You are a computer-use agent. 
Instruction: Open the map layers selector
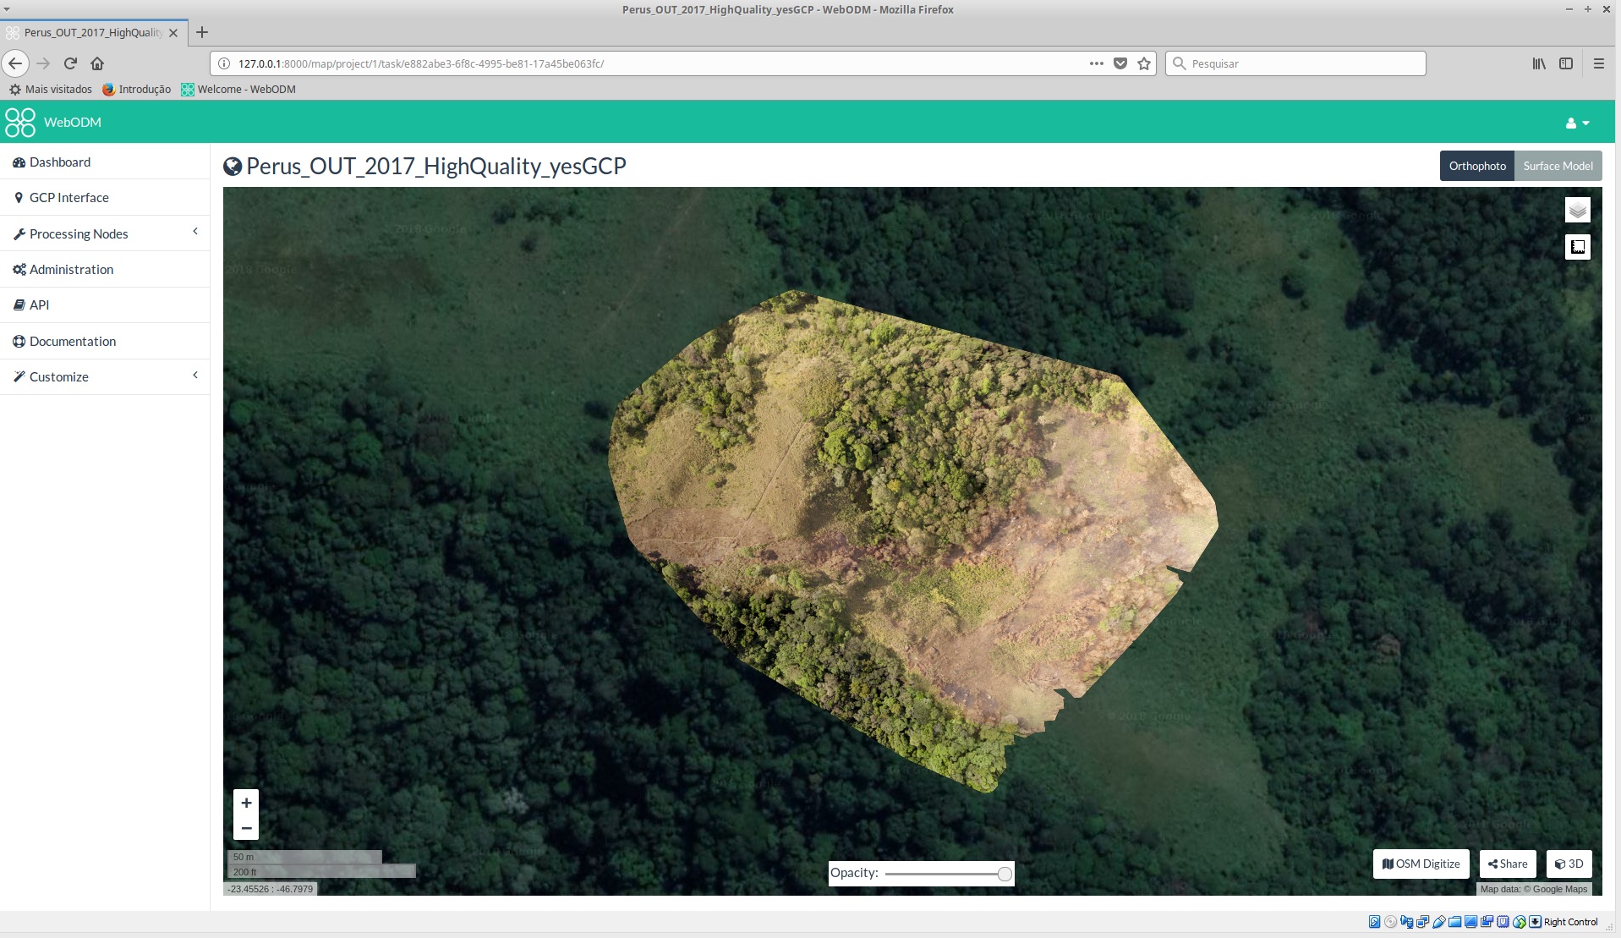[1576, 209]
